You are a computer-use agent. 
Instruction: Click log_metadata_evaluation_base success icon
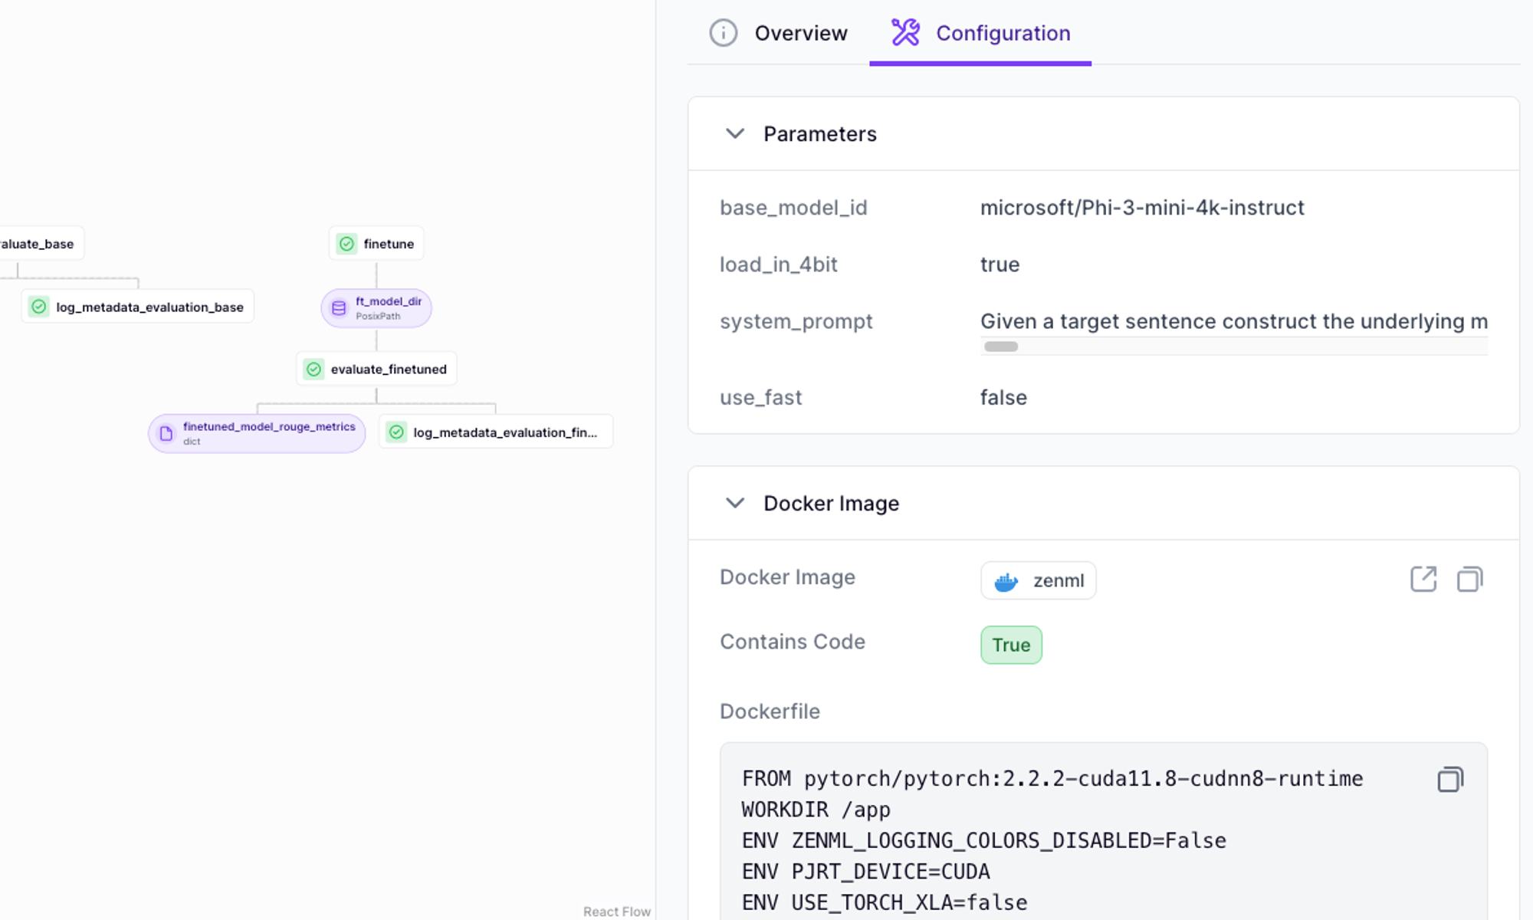[39, 307]
